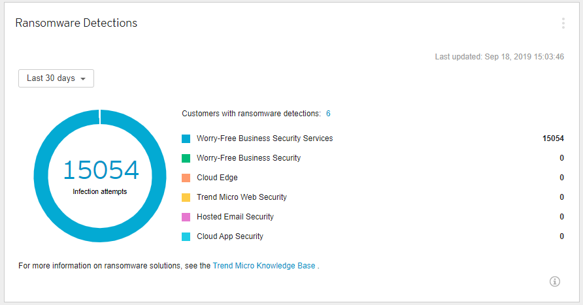Viewport: 583px width, 305px height.
Task: Select the Hosted Email Security legend label
Action: [235, 217]
